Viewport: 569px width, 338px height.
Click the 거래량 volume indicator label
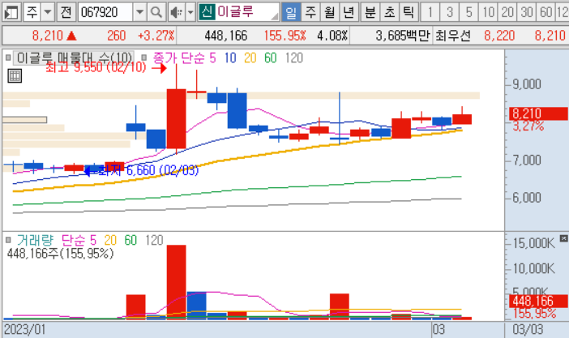[x=35, y=240]
